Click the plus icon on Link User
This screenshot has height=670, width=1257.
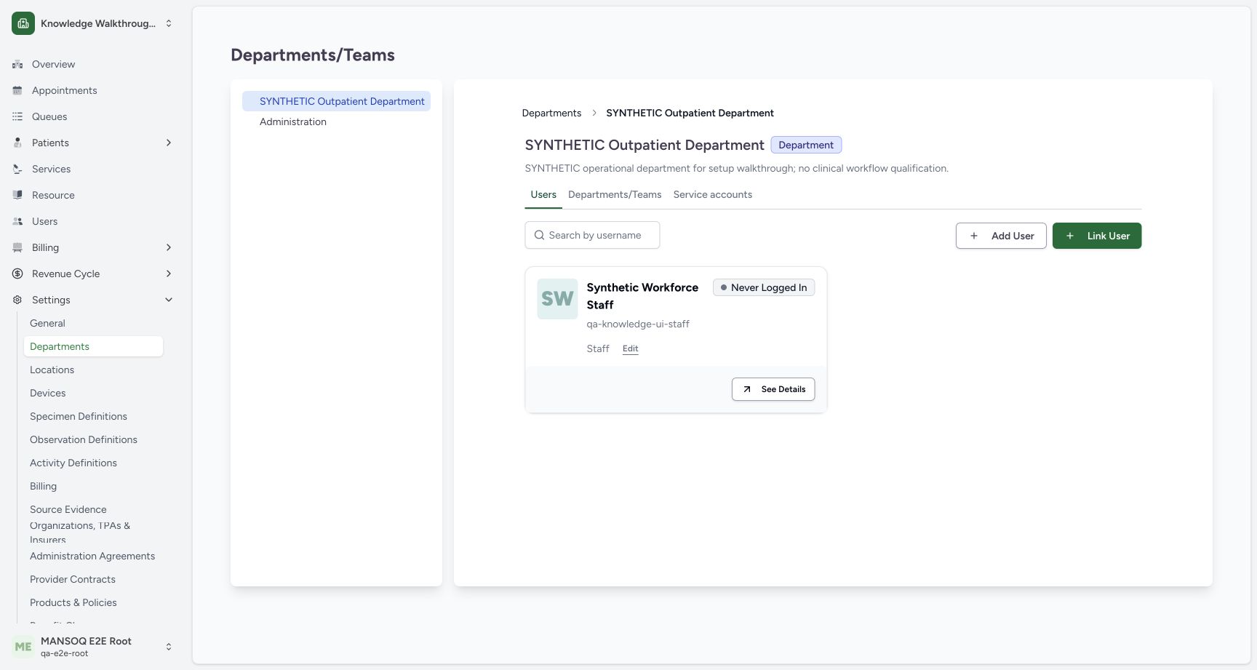(x=1070, y=236)
